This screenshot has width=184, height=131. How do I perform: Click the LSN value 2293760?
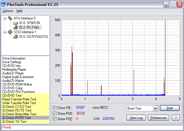(x=108, y=119)
